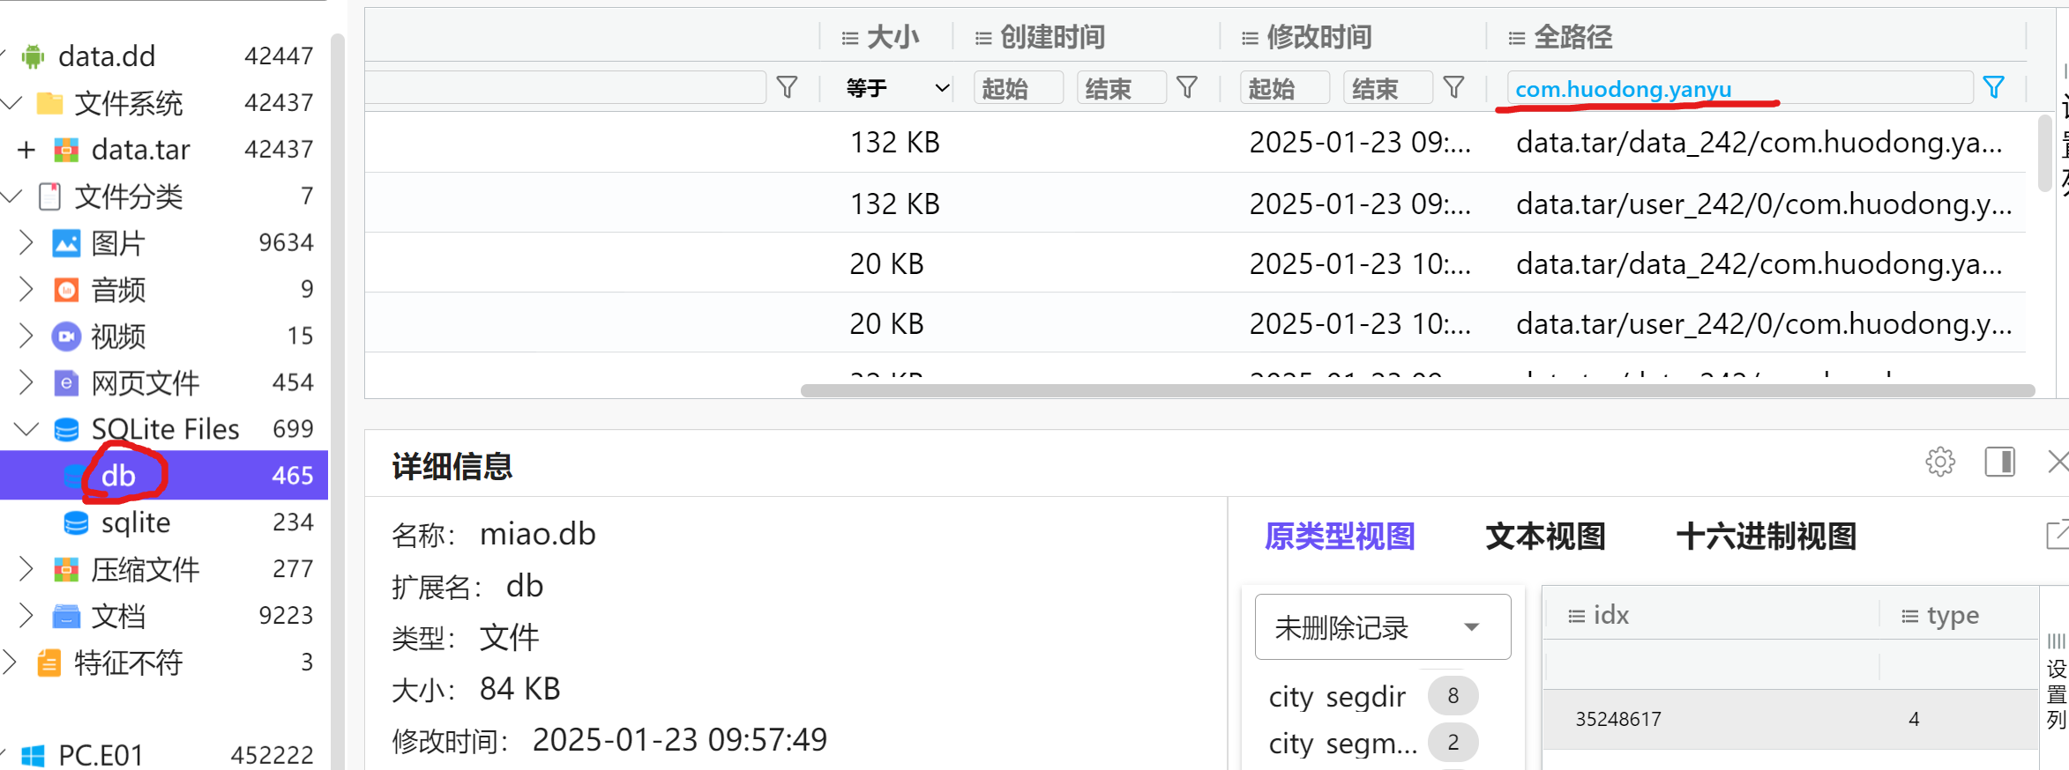Click the filter funnel for creation time

pos(1187,87)
